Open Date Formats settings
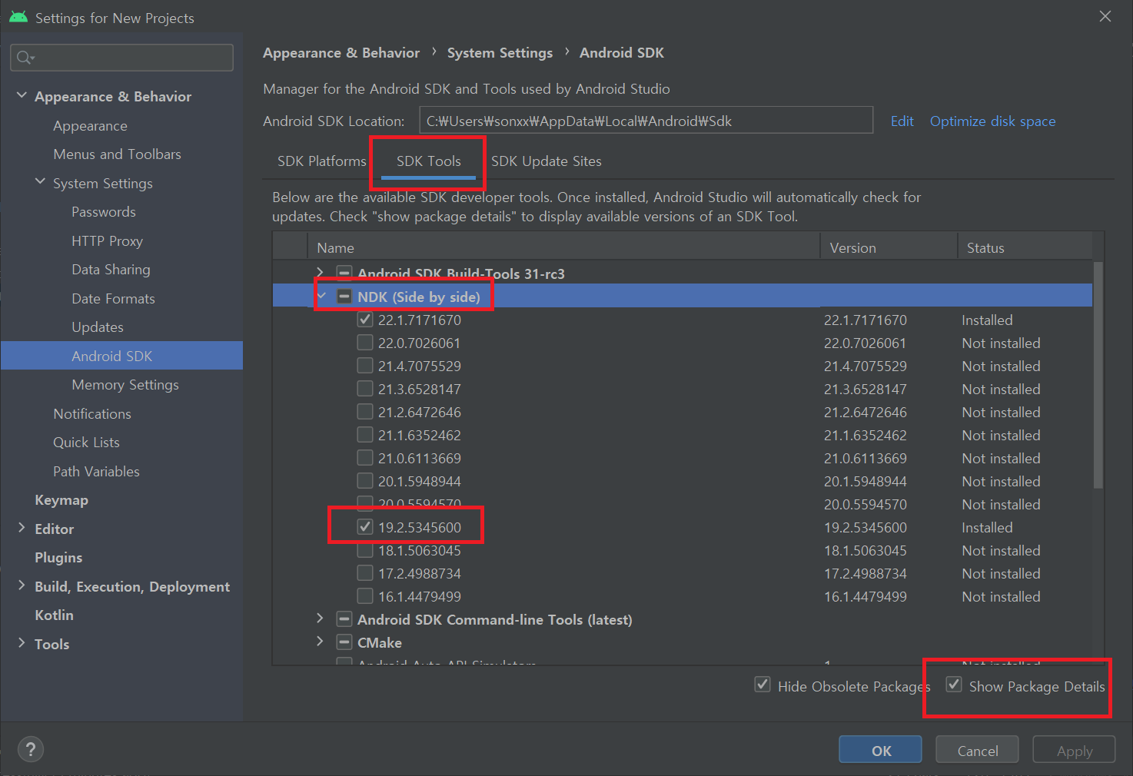Image resolution: width=1133 pixels, height=776 pixels. pyautogui.click(x=113, y=299)
